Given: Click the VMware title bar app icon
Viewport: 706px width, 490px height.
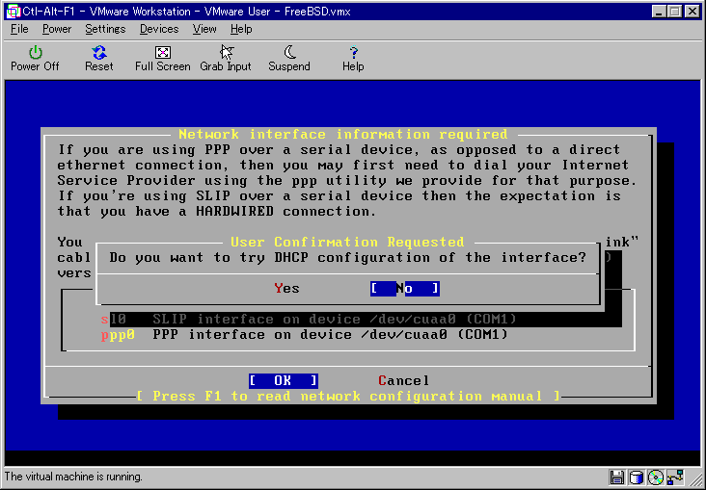Looking at the screenshot, I should [14, 12].
